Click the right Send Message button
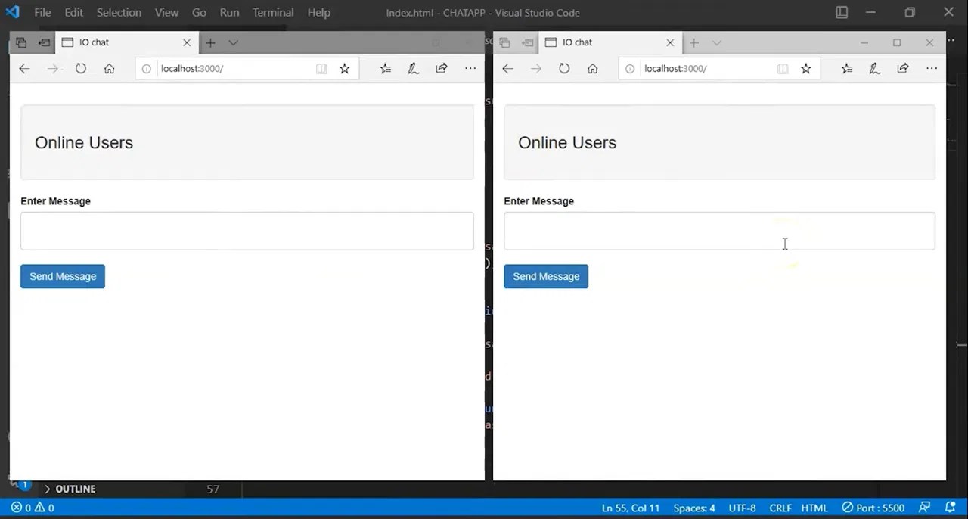The width and height of the screenshot is (968, 519). 545,276
